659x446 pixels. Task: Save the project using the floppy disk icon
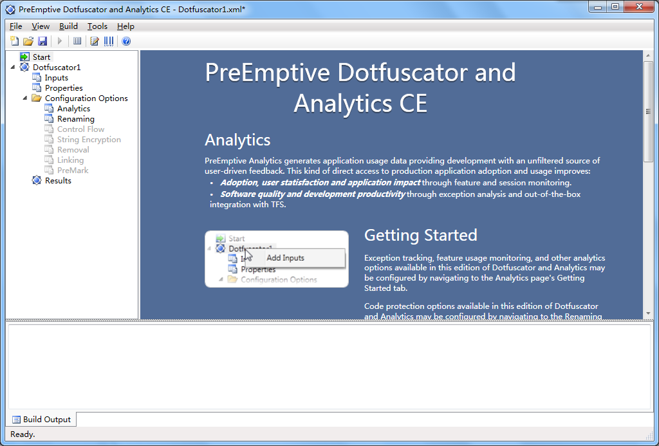coord(42,41)
